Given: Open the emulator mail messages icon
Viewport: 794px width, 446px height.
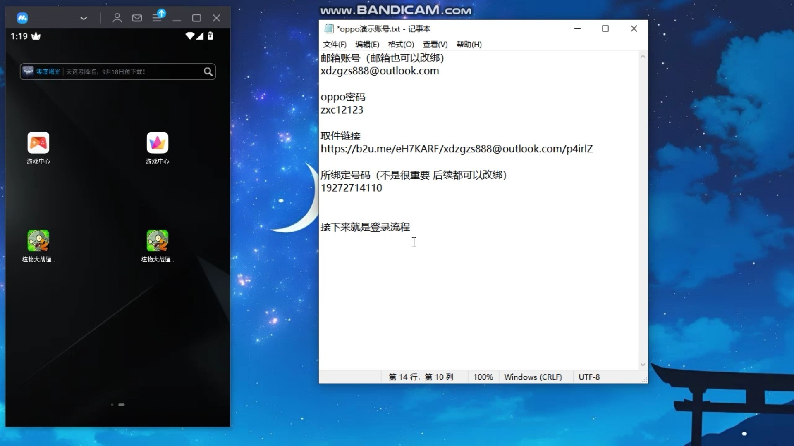Looking at the screenshot, I should tap(137, 18).
